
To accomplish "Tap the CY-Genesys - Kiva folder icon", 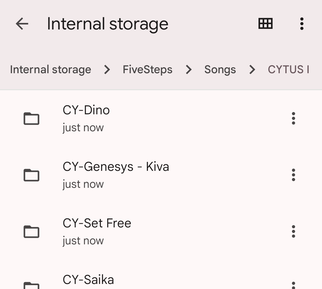I will pyautogui.click(x=32, y=175).
